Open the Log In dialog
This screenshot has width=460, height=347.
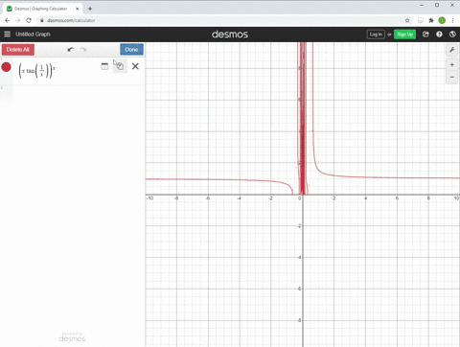(376, 35)
